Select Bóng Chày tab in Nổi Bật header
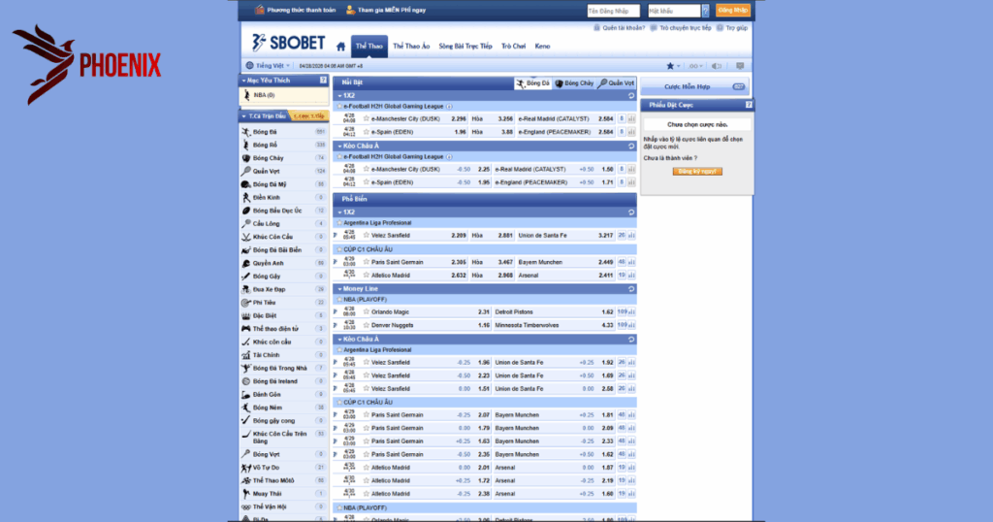This screenshot has width=993, height=522. coord(575,83)
